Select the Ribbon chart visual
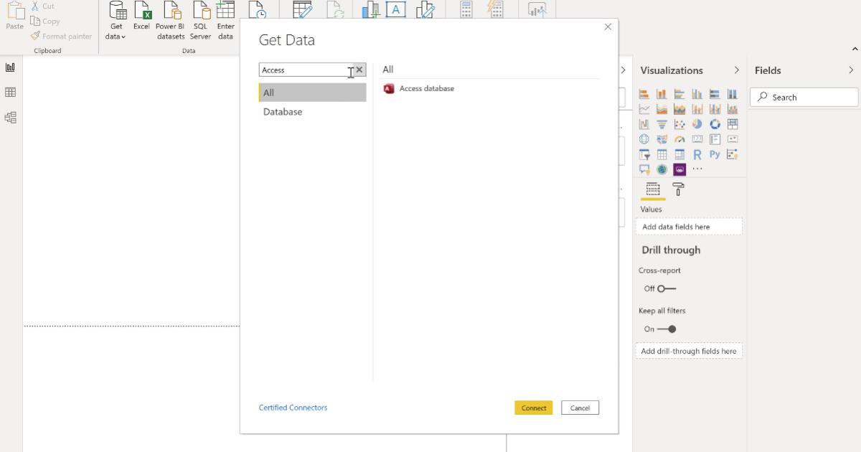This screenshot has width=861, height=452. 732,110
